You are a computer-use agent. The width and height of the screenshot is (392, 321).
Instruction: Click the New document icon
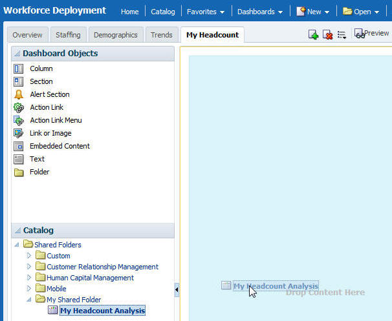[301, 11]
